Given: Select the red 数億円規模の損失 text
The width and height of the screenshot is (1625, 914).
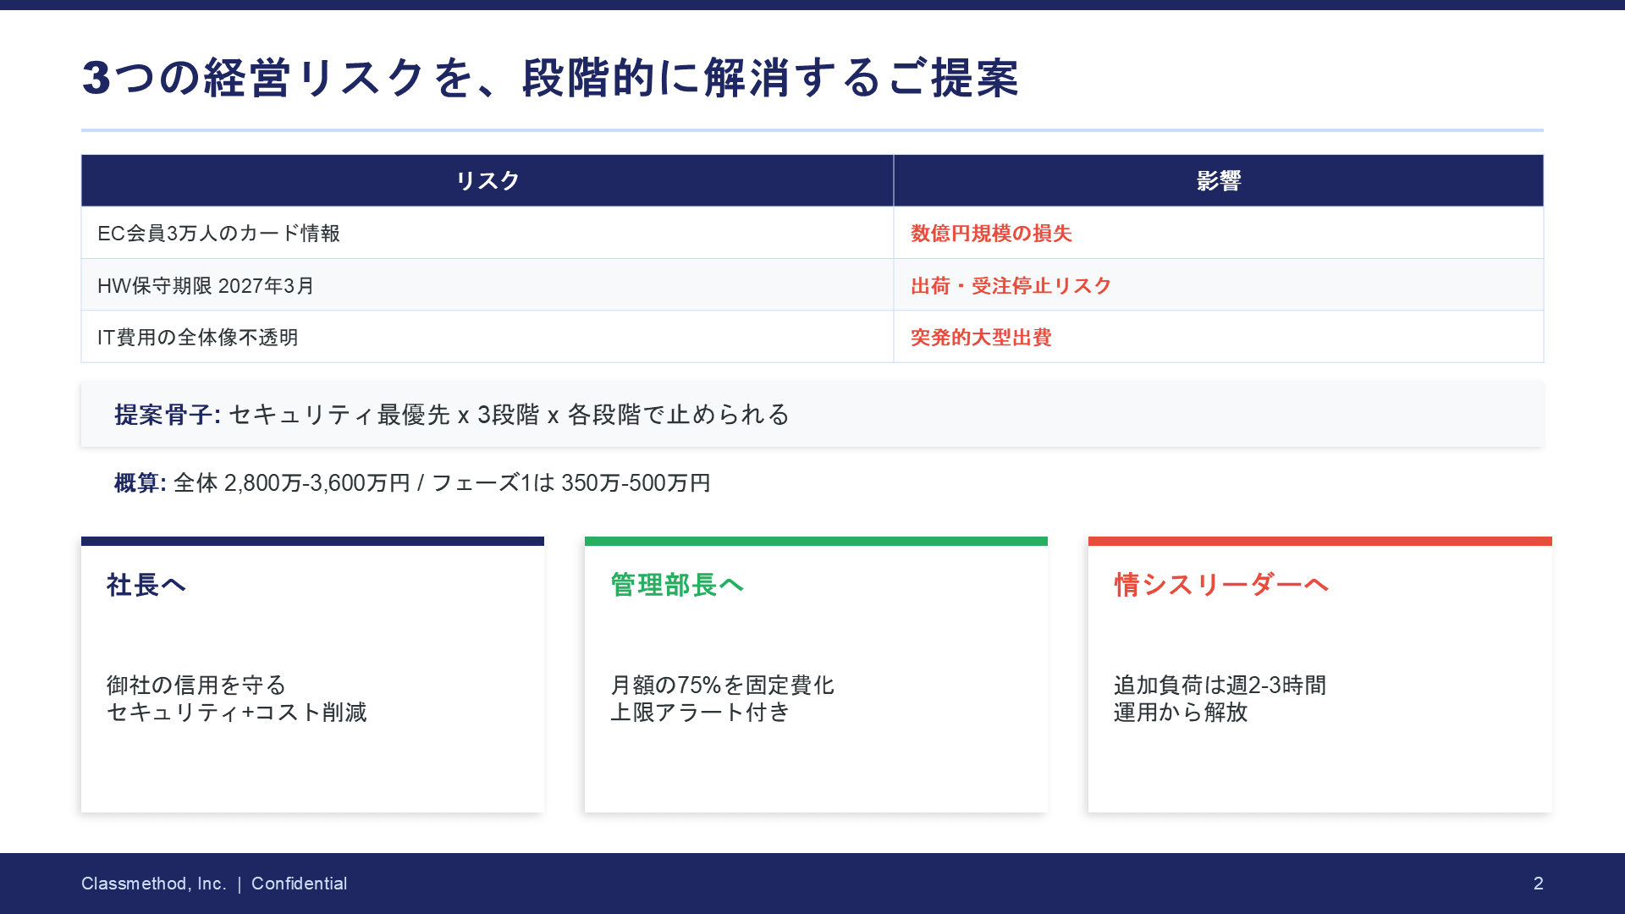Looking at the screenshot, I should (x=991, y=234).
